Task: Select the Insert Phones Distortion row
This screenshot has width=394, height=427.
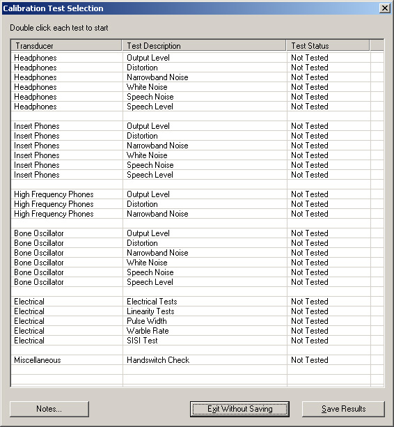Action: pos(197,136)
